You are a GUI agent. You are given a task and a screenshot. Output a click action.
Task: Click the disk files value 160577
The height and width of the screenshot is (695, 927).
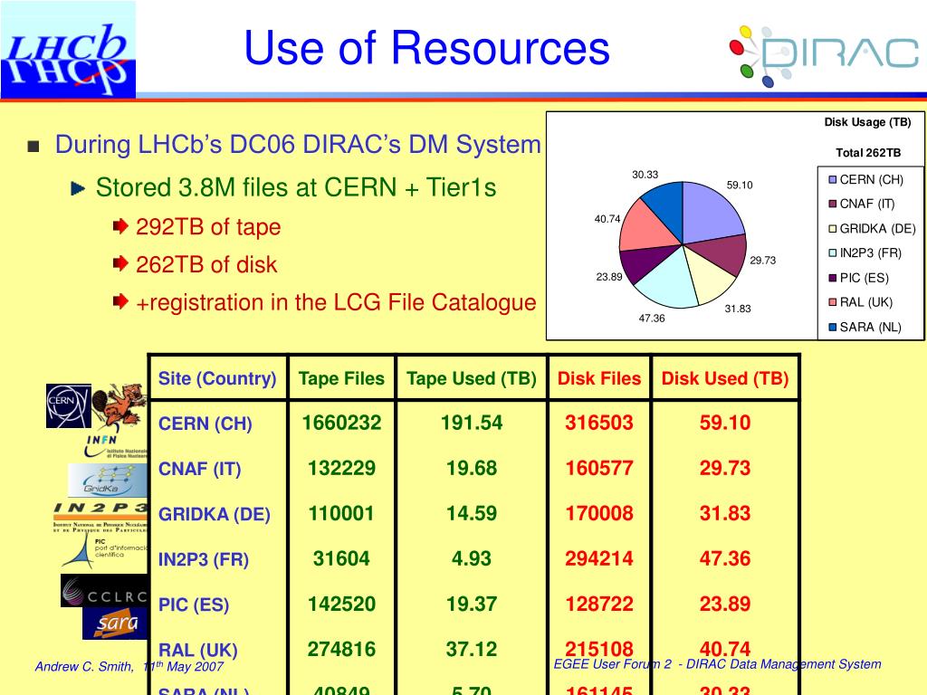599,468
